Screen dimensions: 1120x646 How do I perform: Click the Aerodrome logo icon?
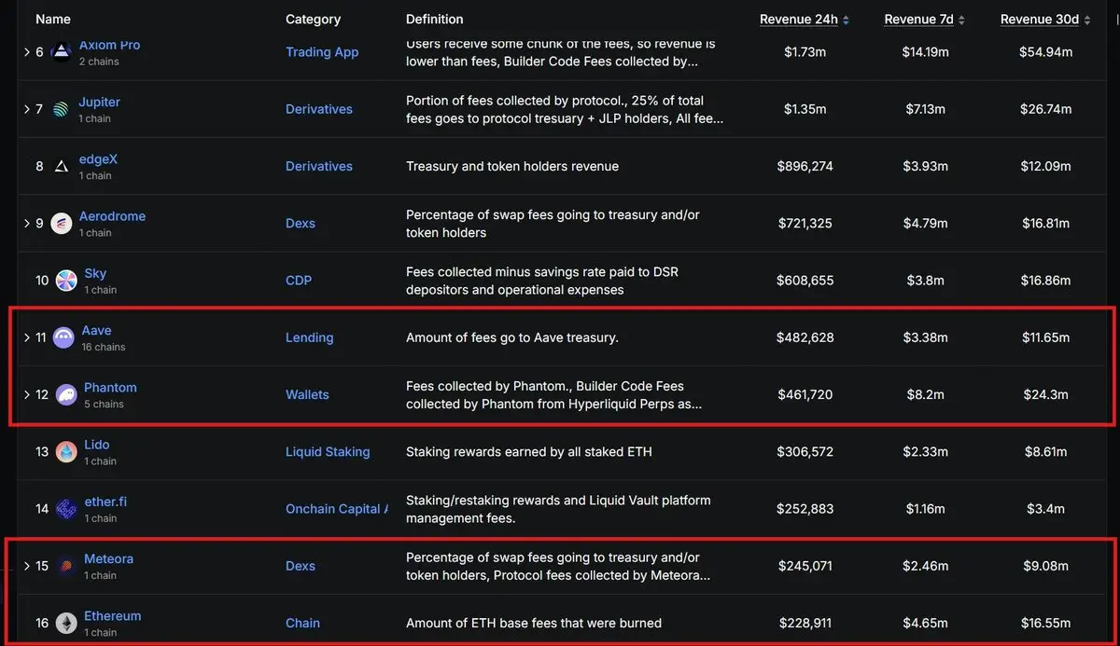(x=61, y=224)
